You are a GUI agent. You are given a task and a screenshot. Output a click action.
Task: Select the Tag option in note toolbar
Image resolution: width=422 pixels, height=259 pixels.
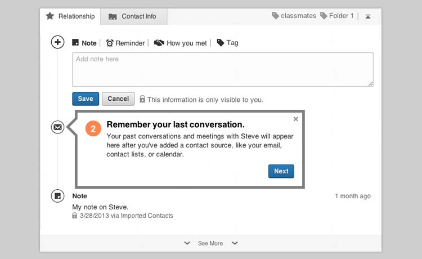tap(227, 43)
